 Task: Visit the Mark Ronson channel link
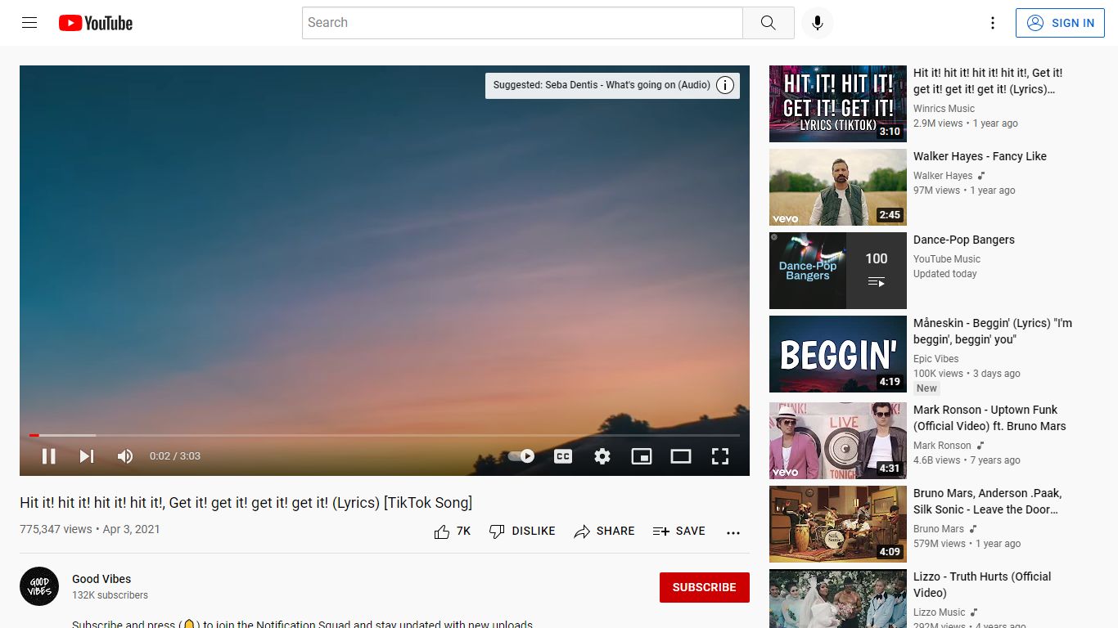pos(942,446)
